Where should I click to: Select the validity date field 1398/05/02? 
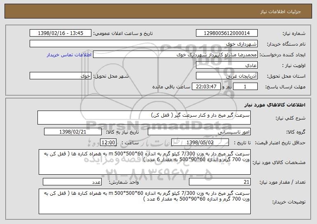[200, 143]
